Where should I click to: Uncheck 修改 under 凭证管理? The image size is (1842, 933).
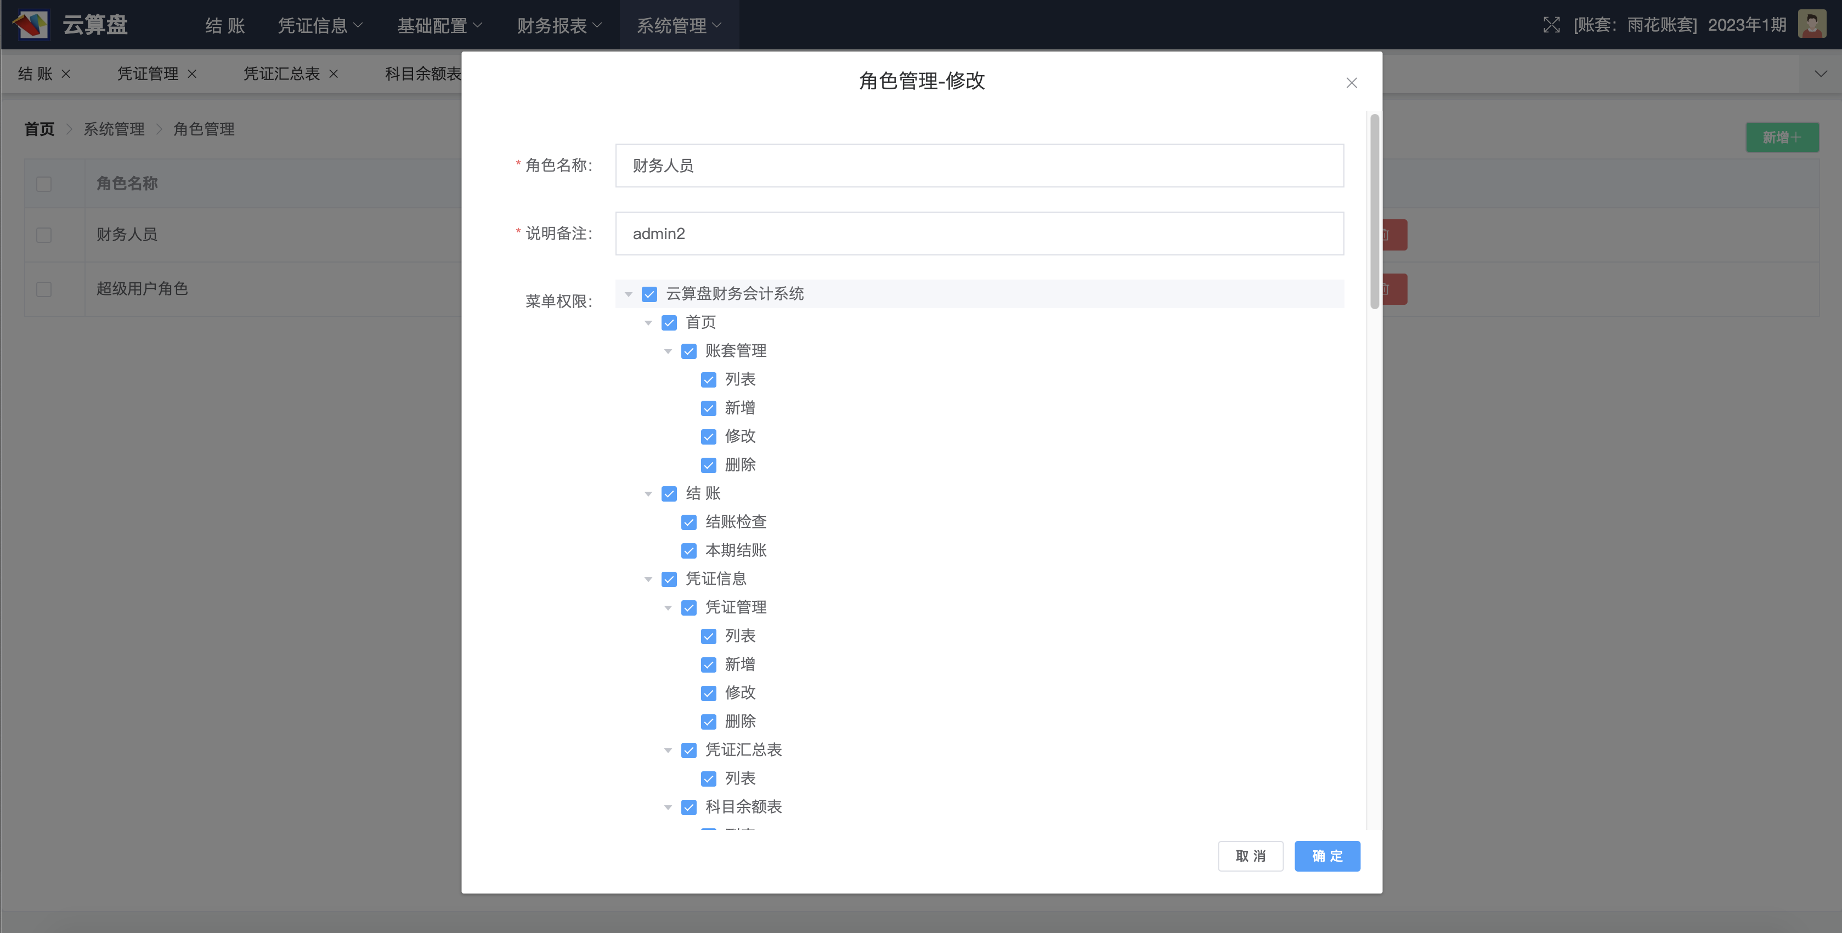click(709, 693)
